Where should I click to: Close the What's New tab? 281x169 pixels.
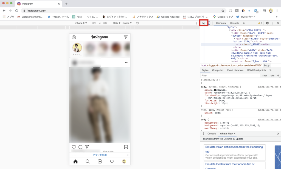click(235, 134)
